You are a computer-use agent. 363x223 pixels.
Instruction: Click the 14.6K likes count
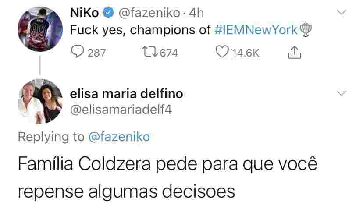[245, 53]
